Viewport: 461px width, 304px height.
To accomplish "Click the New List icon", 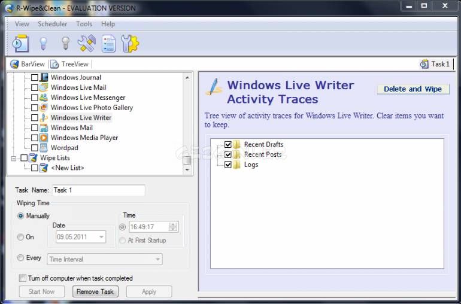I will tap(44, 168).
